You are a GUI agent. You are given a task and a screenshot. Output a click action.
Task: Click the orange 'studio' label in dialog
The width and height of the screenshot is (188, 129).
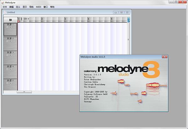tap(123, 74)
